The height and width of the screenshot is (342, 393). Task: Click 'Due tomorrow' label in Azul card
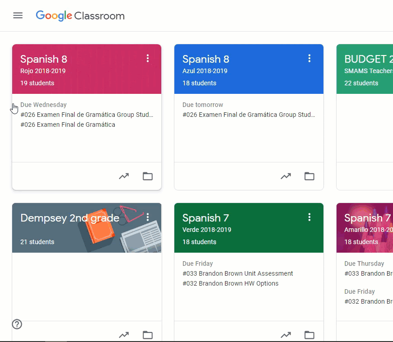pyautogui.click(x=202, y=105)
